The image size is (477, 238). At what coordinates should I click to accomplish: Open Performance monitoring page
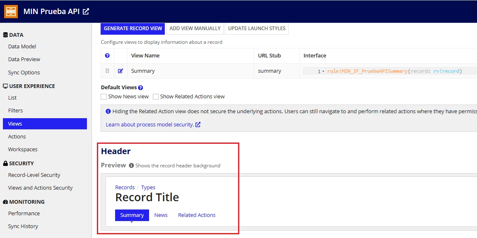pos(24,213)
